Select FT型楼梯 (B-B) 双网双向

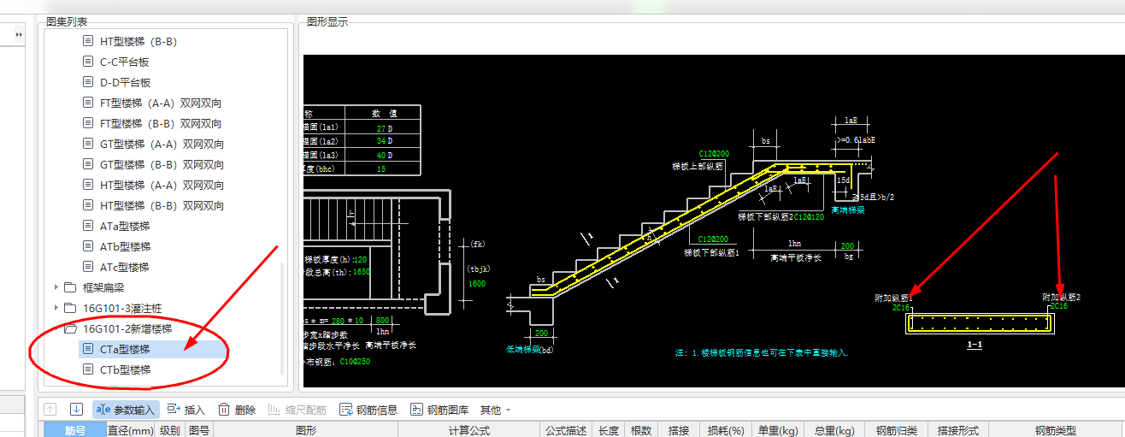coord(161,123)
